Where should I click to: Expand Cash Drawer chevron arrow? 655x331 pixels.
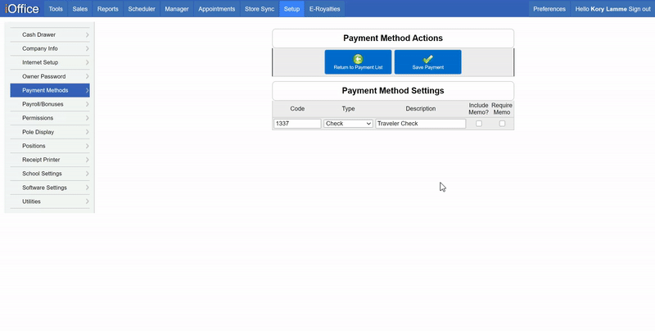[x=88, y=34]
